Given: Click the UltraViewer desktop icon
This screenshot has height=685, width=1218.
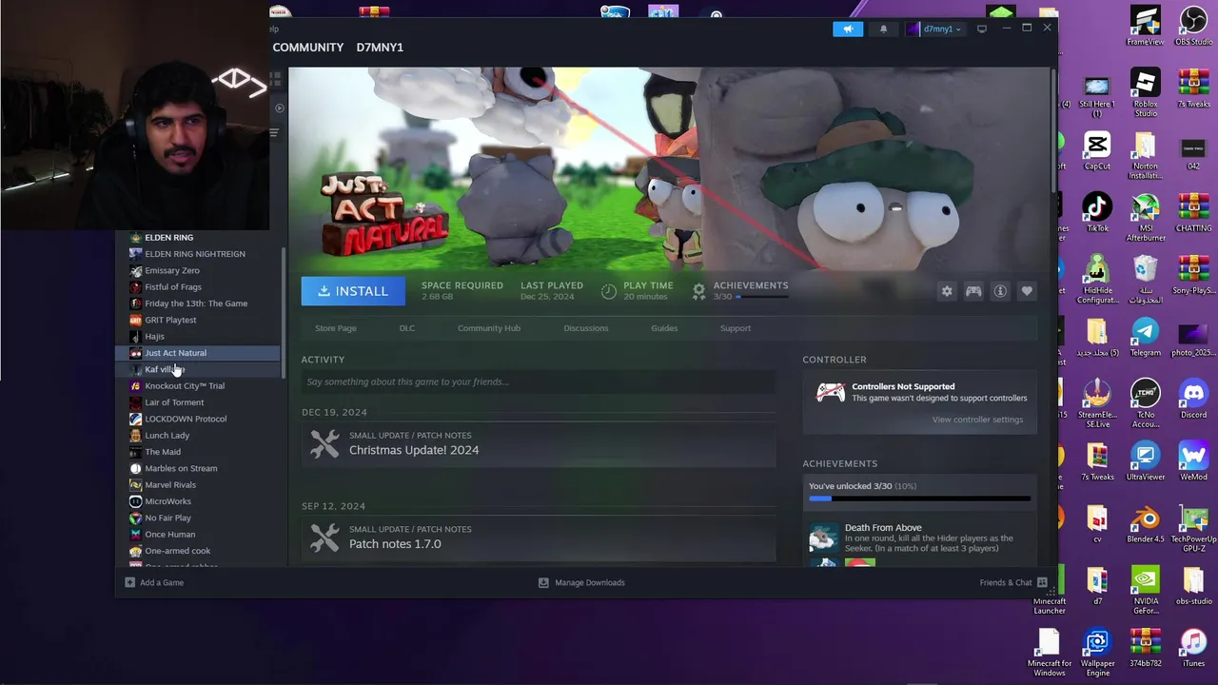Looking at the screenshot, I should pyautogui.click(x=1146, y=460).
